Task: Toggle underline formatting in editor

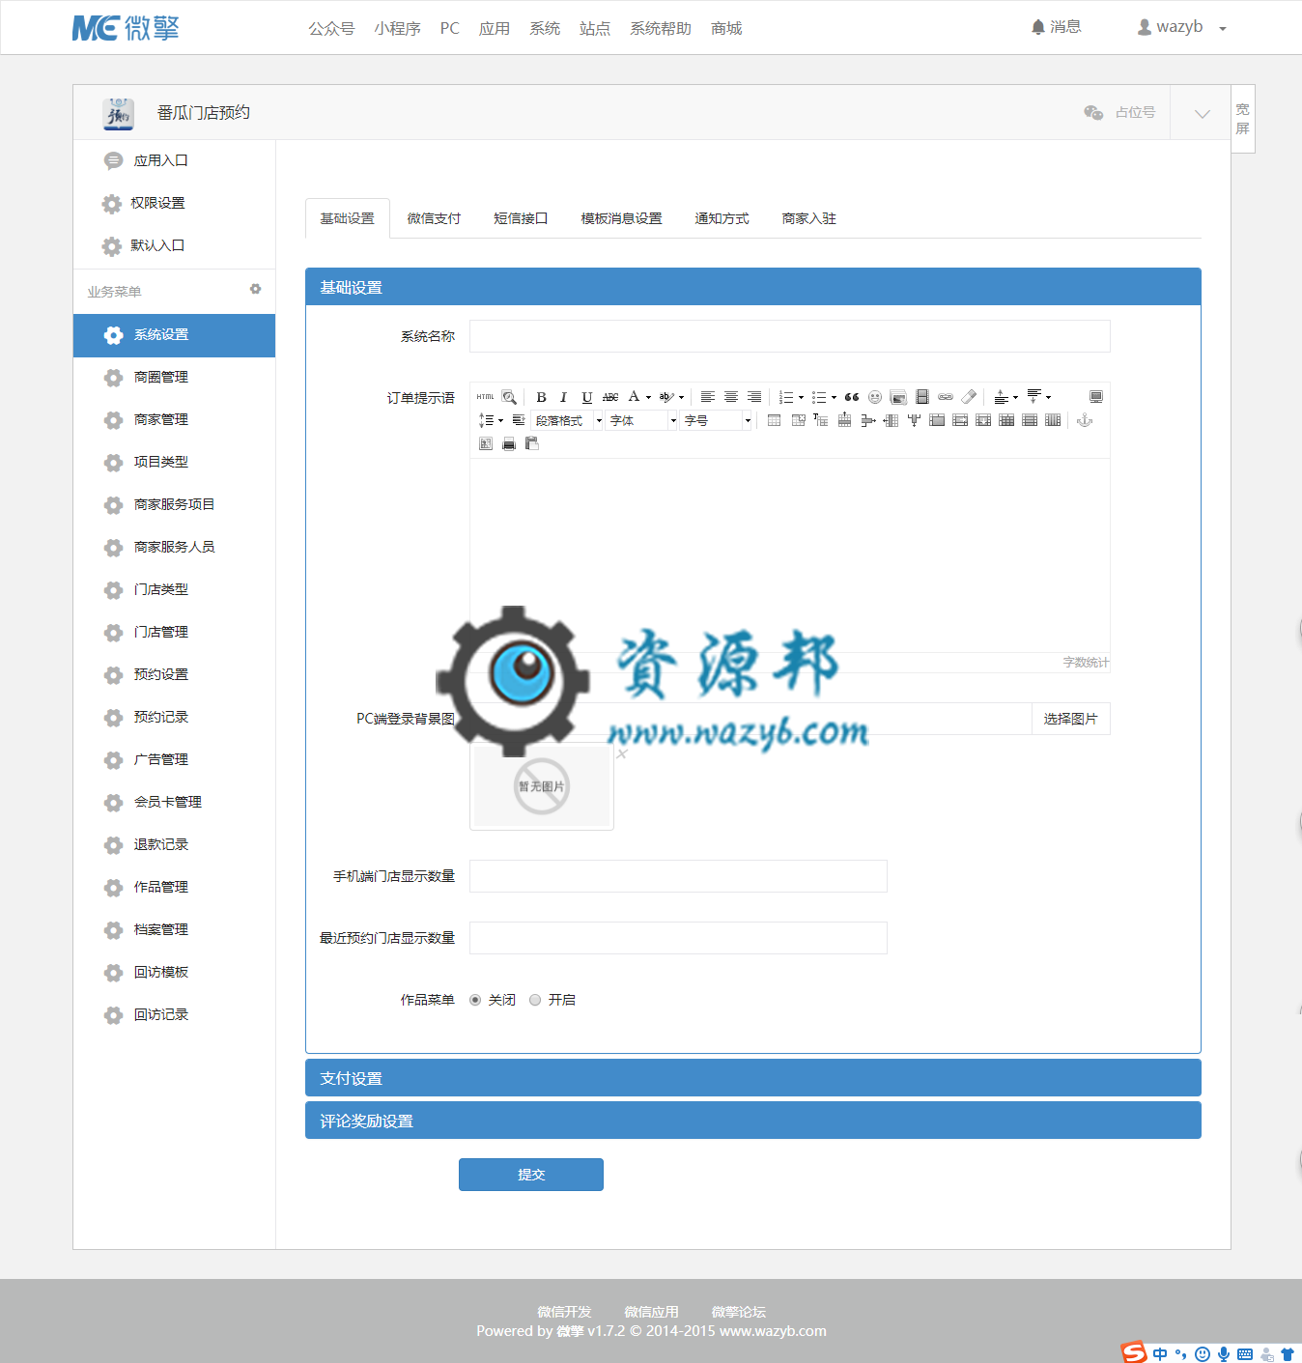Action: (x=586, y=397)
